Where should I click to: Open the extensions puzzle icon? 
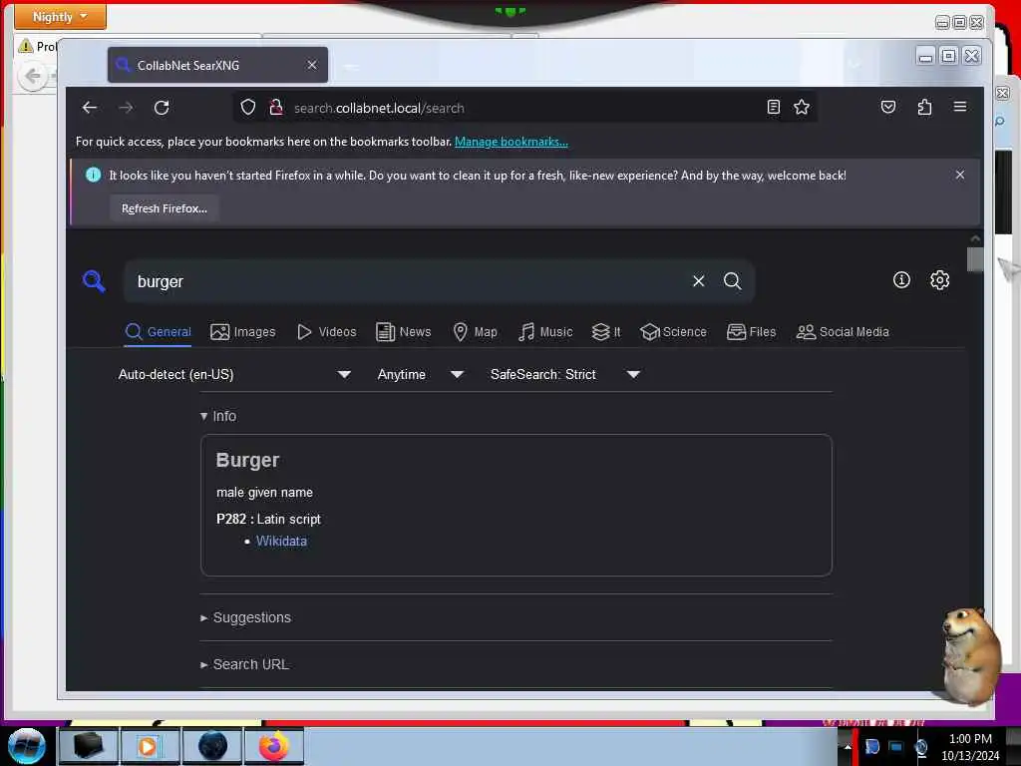[x=924, y=108]
